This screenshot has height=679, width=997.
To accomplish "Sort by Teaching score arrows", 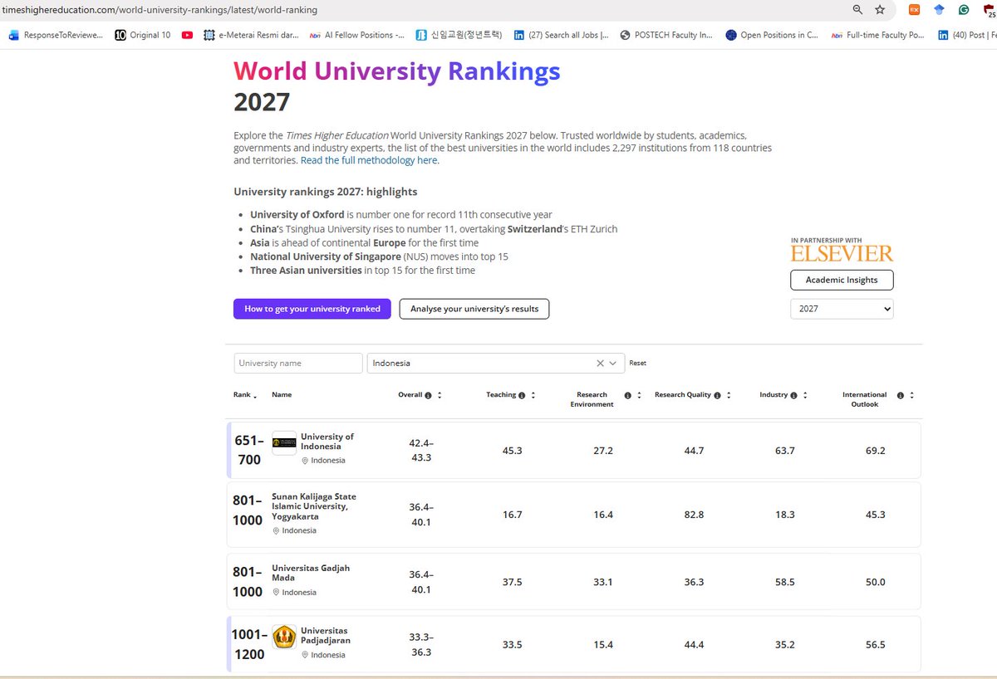I will (533, 396).
